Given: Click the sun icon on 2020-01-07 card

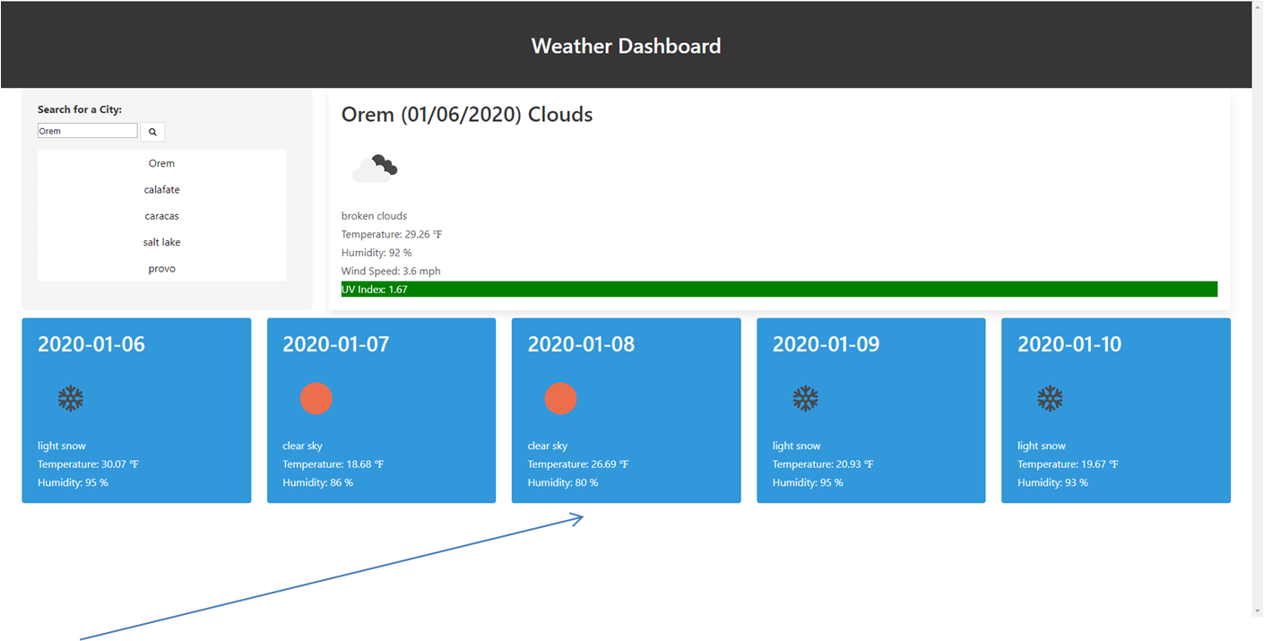Looking at the screenshot, I should click(x=316, y=398).
